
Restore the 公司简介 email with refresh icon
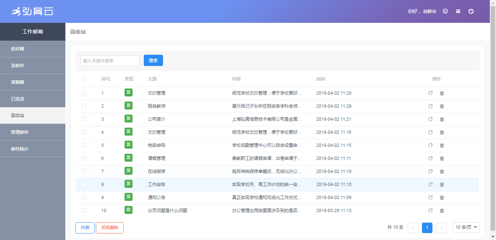click(x=430, y=119)
